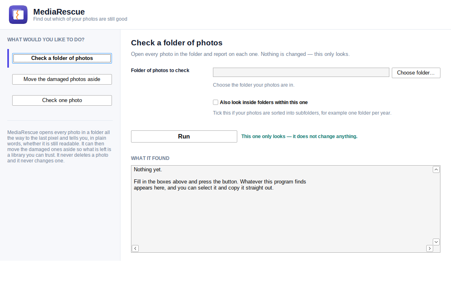This screenshot has width=451, height=294.
Task: Open the Choose folder… dialog
Action: tap(416, 72)
